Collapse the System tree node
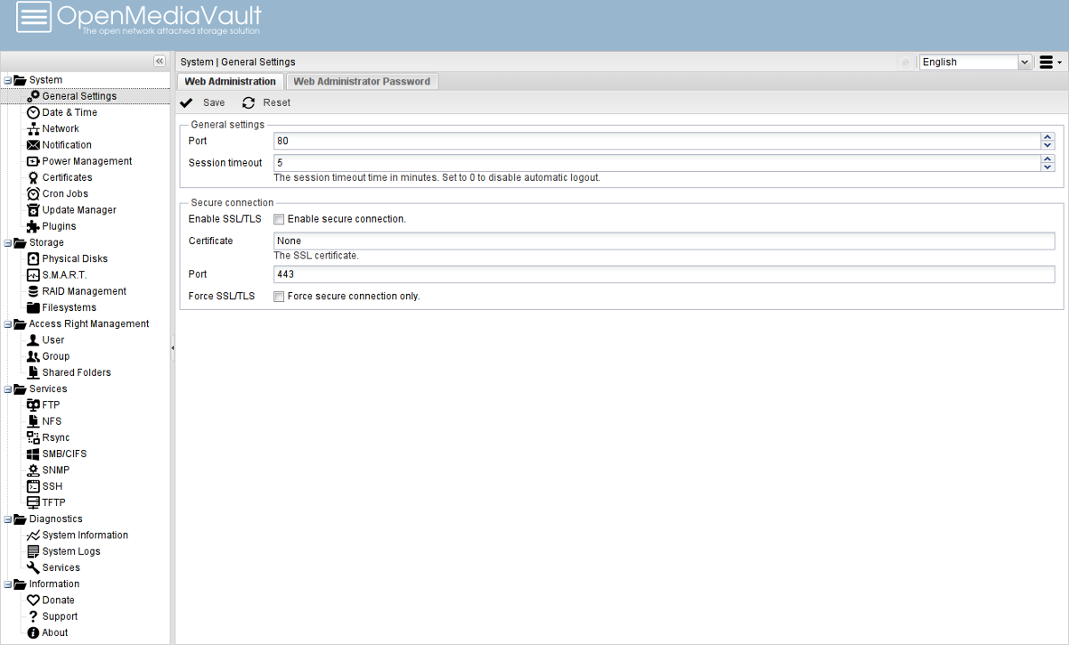Image resolution: width=1069 pixels, height=645 pixels. tap(8, 80)
